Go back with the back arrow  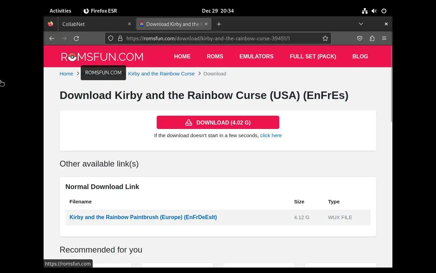52,38
